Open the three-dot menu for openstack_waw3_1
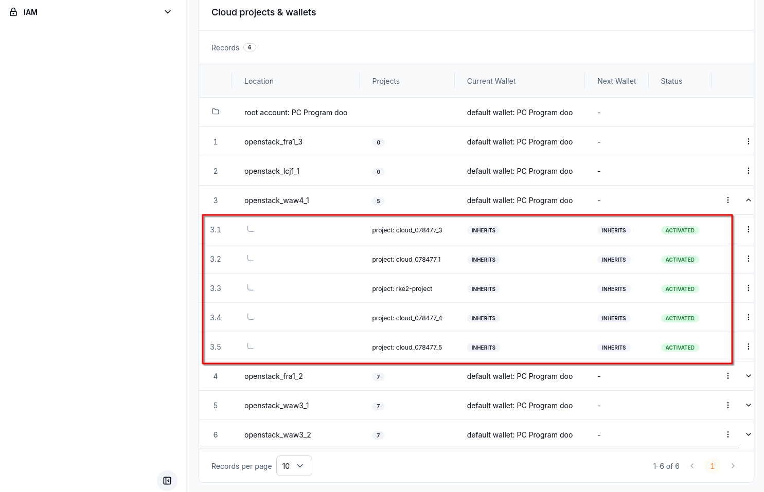Image resolution: width=764 pixels, height=492 pixels. pyautogui.click(x=727, y=405)
